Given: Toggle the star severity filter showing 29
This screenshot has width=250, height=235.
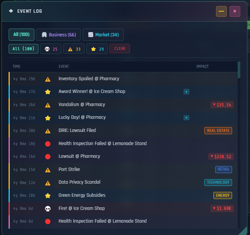Looking at the screenshot, I should [x=97, y=49].
